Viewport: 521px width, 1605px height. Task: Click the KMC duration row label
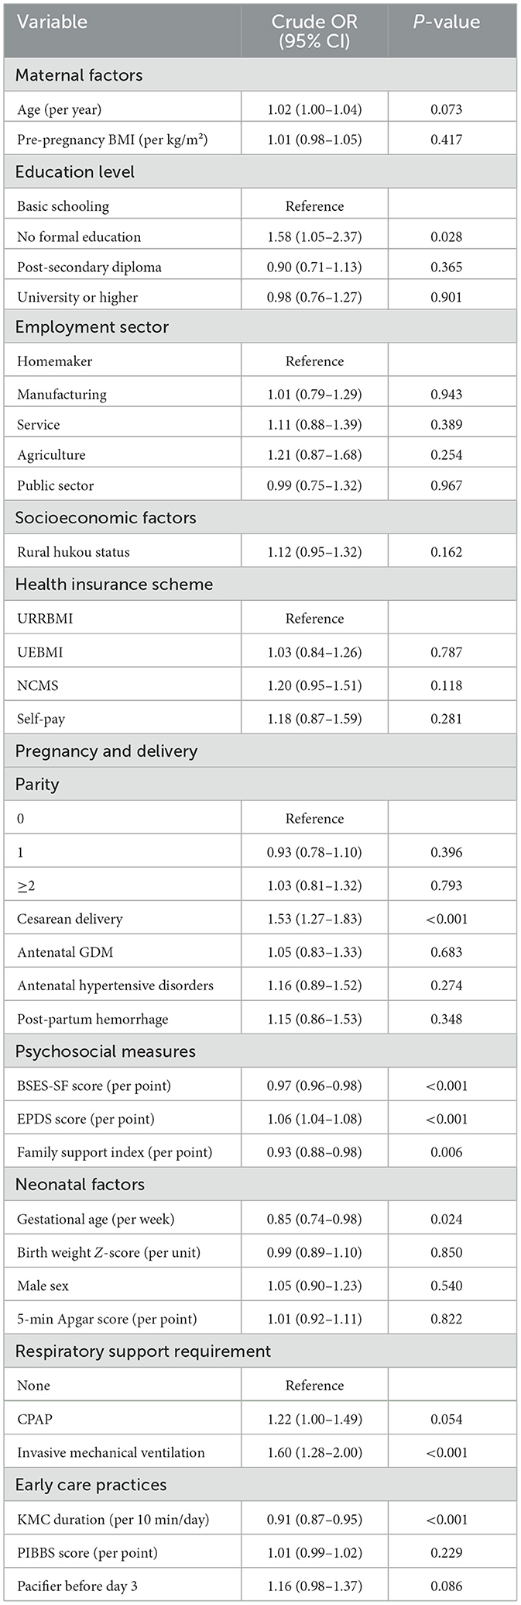click(113, 1520)
